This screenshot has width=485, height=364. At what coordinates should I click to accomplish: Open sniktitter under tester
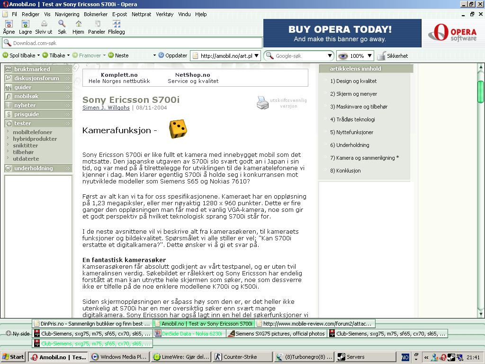pos(26,146)
